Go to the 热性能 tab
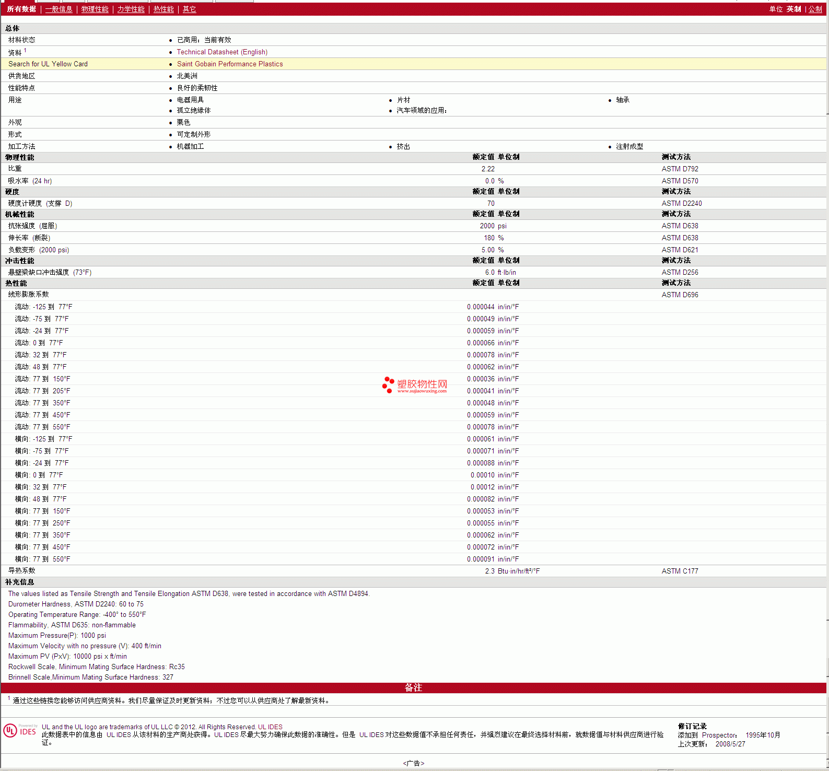This screenshot has width=829, height=771. [x=164, y=9]
